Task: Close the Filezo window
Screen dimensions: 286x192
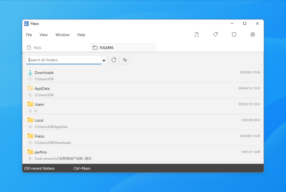Action: (257, 24)
